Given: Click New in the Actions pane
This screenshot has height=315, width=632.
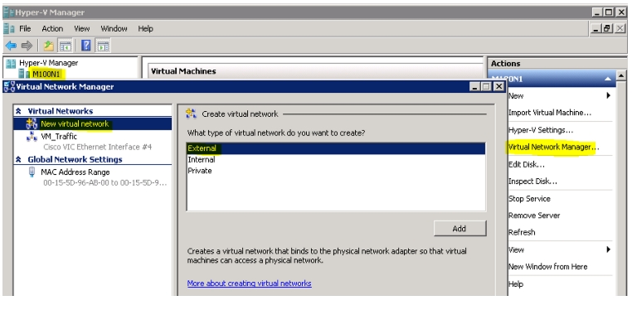Looking at the screenshot, I should tap(516, 96).
